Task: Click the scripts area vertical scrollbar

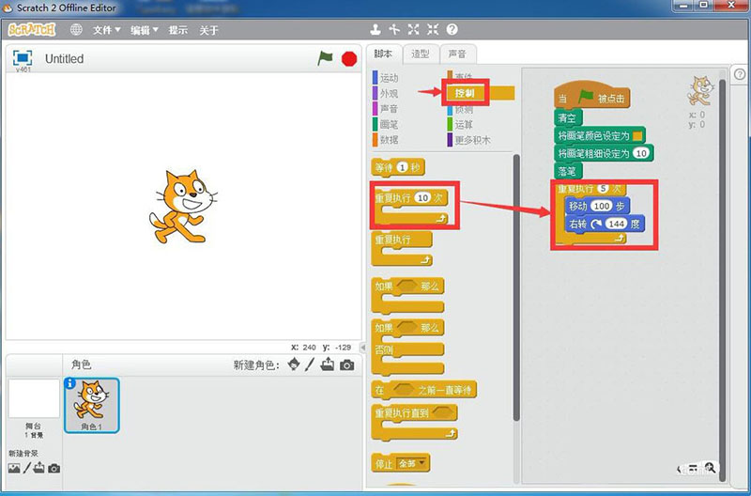Action: [722, 278]
